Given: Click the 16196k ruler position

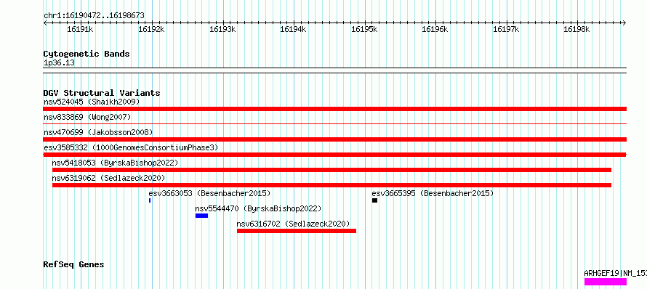Looking at the screenshot, I should click(x=435, y=29).
